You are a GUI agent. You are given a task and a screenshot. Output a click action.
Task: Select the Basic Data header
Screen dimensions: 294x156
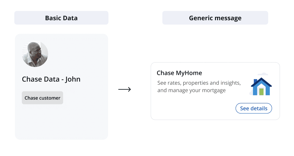coord(61,18)
